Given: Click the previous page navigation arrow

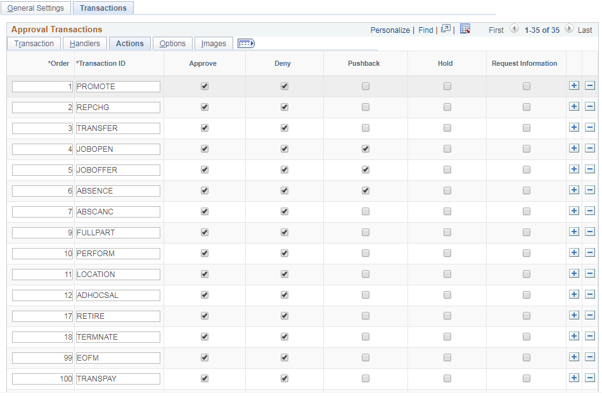Looking at the screenshot, I should 513,30.
